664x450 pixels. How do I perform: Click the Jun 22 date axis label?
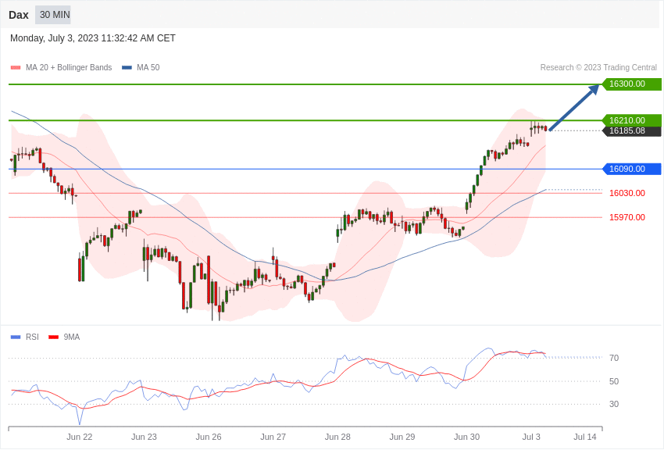pyautogui.click(x=80, y=437)
